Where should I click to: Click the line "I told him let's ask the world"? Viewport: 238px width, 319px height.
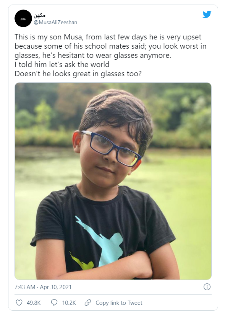[62, 64]
